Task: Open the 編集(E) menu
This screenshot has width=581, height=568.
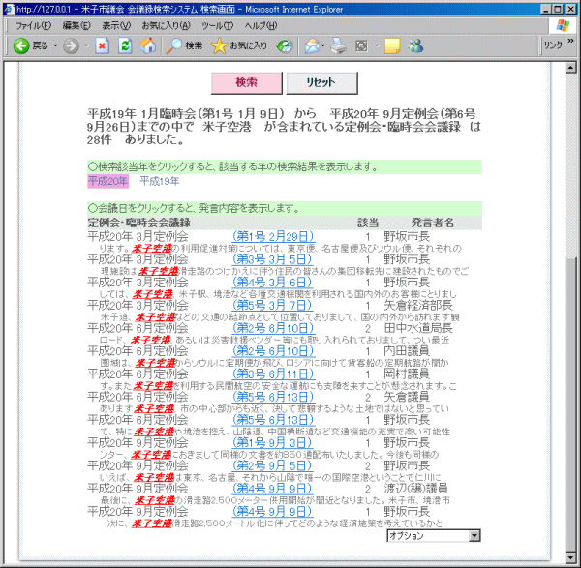Action: point(76,25)
